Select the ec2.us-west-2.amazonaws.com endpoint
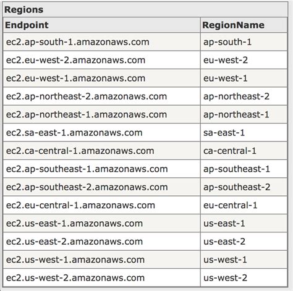Image resolution: width=293 pixels, height=291 pixels. tap(75, 277)
